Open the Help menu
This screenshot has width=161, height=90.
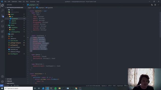pyautogui.click(x=38, y=1)
